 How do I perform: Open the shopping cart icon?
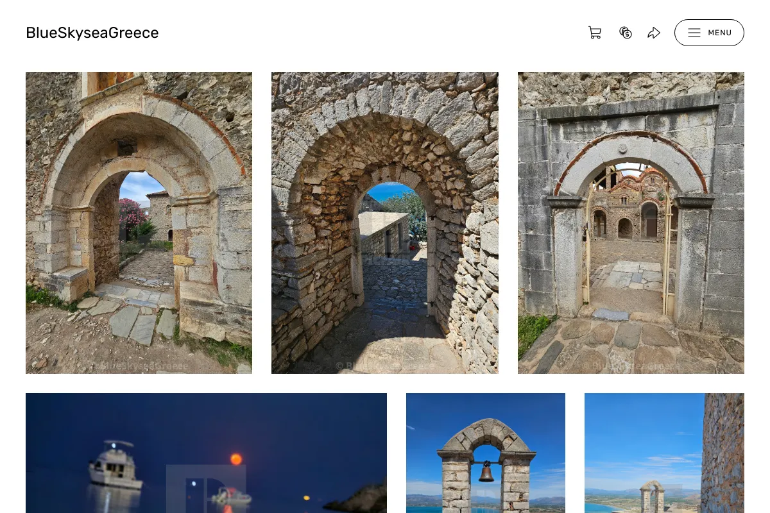point(595,33)
